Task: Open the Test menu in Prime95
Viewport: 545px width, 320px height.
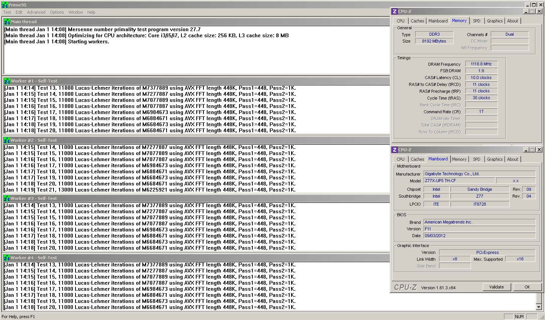Action: point(7,12)
